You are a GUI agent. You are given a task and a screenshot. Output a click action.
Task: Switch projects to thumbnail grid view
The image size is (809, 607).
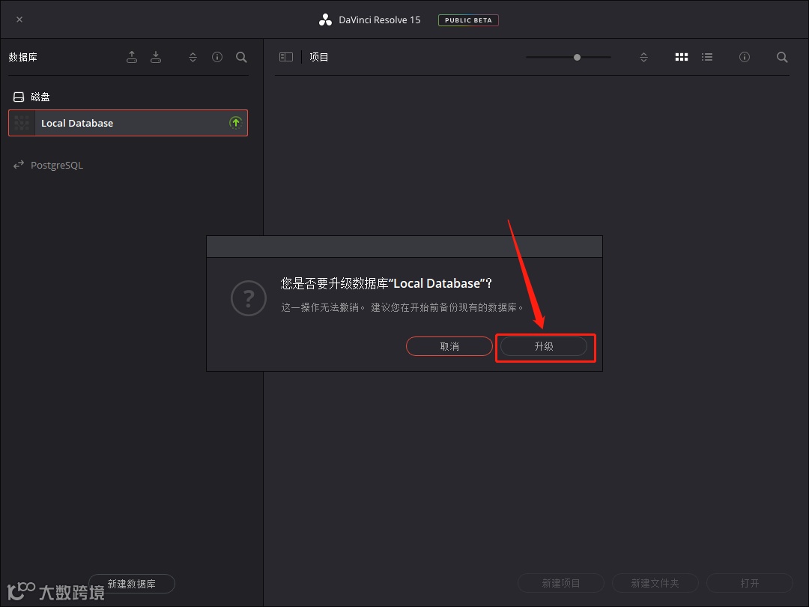[x=682, y=57]
